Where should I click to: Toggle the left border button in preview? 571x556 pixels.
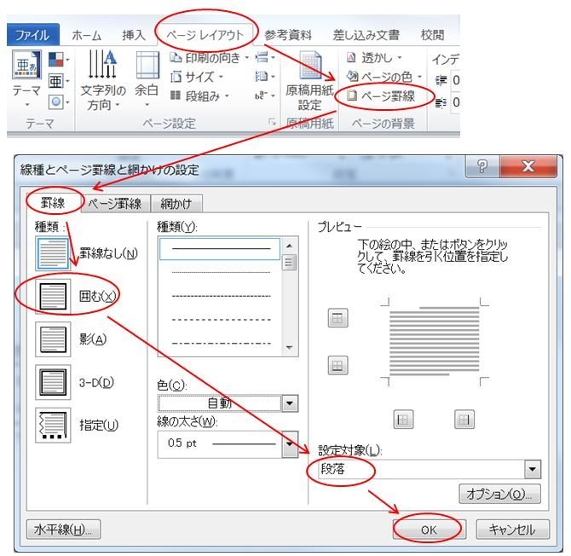coord(403,419)
